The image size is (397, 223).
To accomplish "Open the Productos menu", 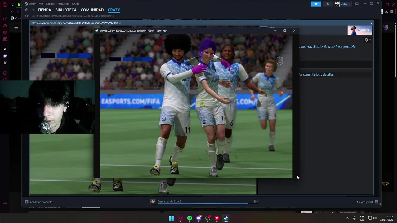I will tap(63, 4).
